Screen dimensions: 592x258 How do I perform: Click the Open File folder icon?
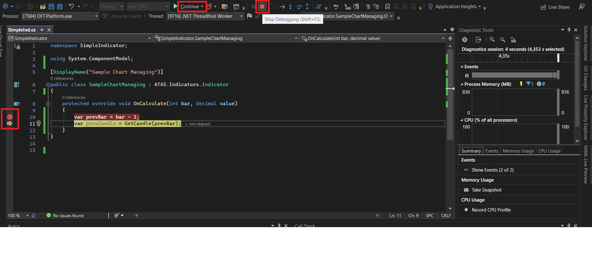tap(43, 7)
